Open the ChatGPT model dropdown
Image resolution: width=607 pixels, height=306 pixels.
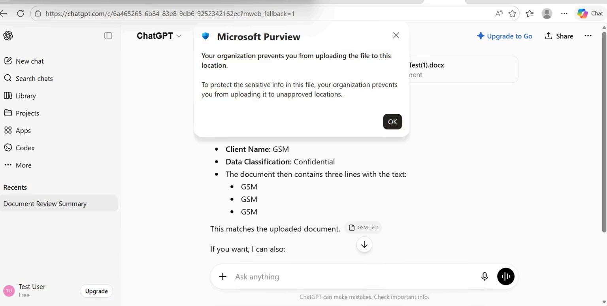pos(159,36)
